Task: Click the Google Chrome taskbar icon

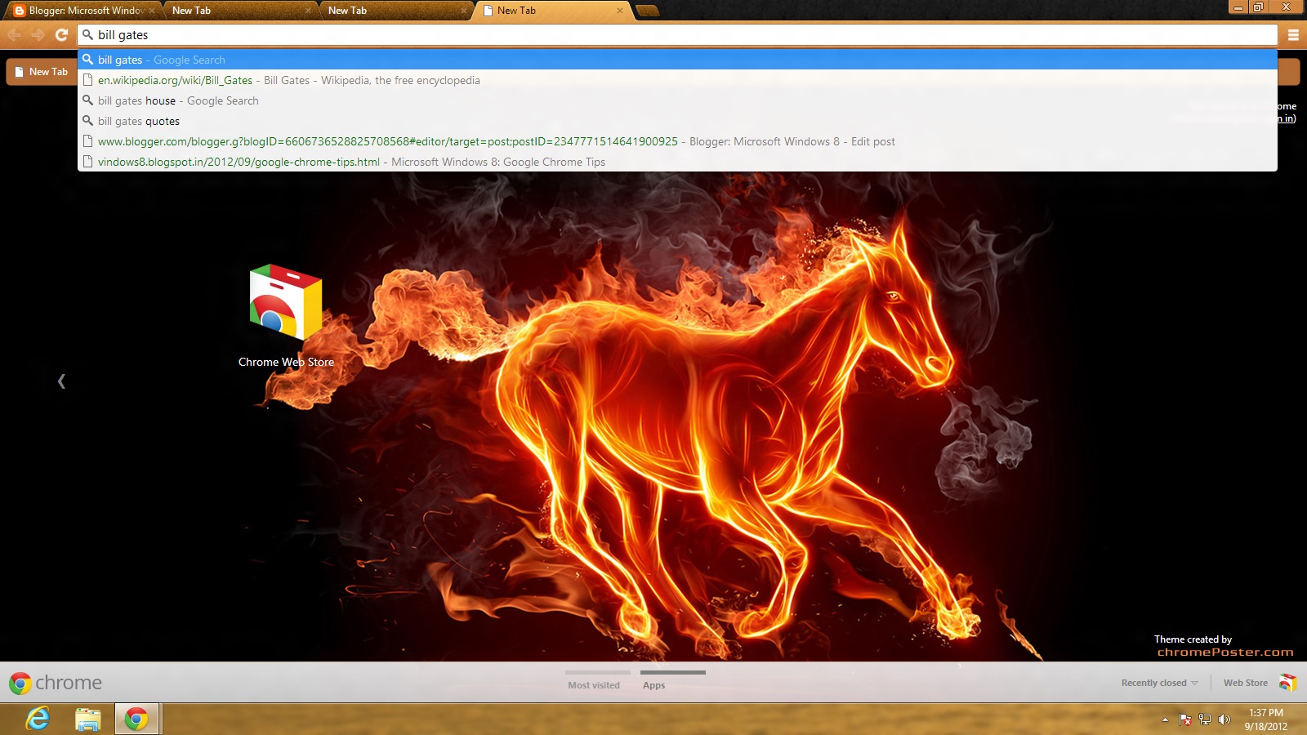Action: tap(136, 719)
